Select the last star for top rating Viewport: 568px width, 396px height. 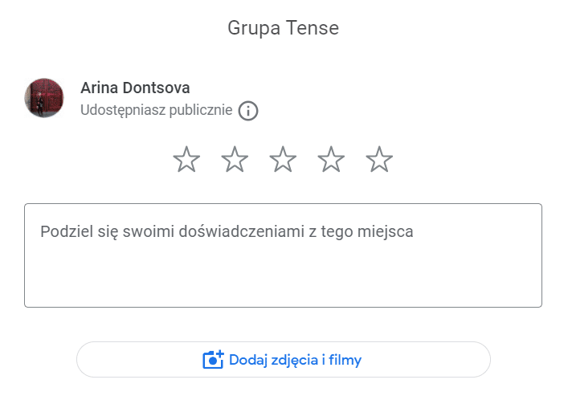click(x=379, y=159)
